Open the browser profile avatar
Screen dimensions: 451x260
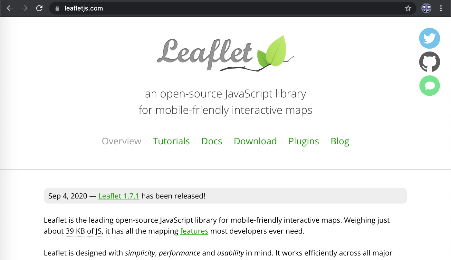[x=426, y=8]
